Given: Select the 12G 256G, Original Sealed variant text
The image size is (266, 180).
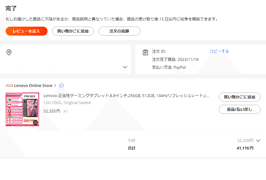Looking at the screenshot, I should [x=67, y=103].
